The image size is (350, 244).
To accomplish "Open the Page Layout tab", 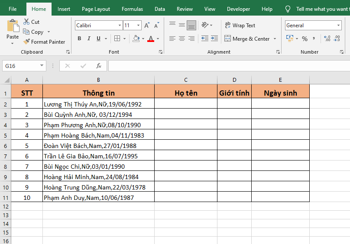I will tap(96, 9).
